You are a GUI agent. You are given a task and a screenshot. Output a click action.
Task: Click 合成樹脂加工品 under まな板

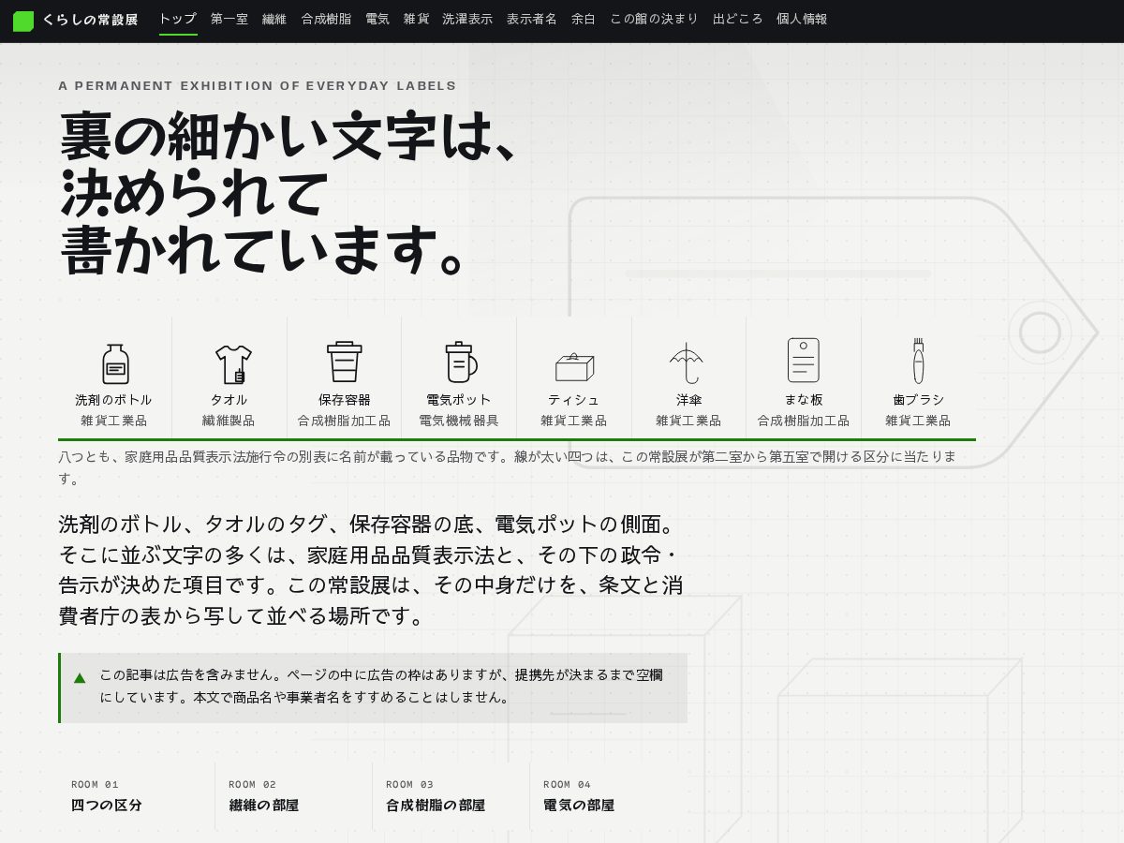tap(804, 421)
